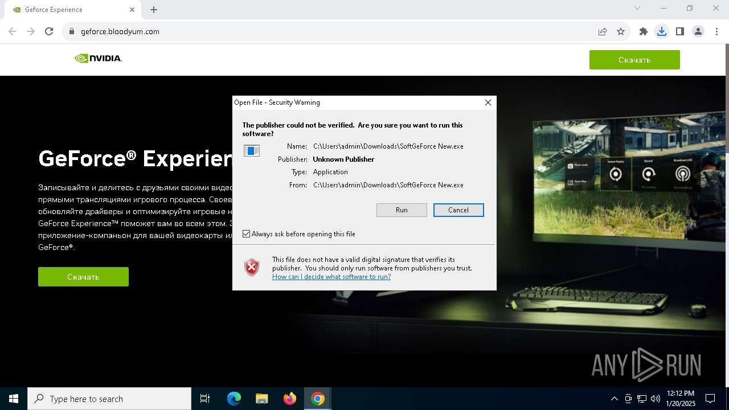The height and width of the screenshot is (410, 729).
Task: Open Chrome profile avatar
Action: point(698,32)
